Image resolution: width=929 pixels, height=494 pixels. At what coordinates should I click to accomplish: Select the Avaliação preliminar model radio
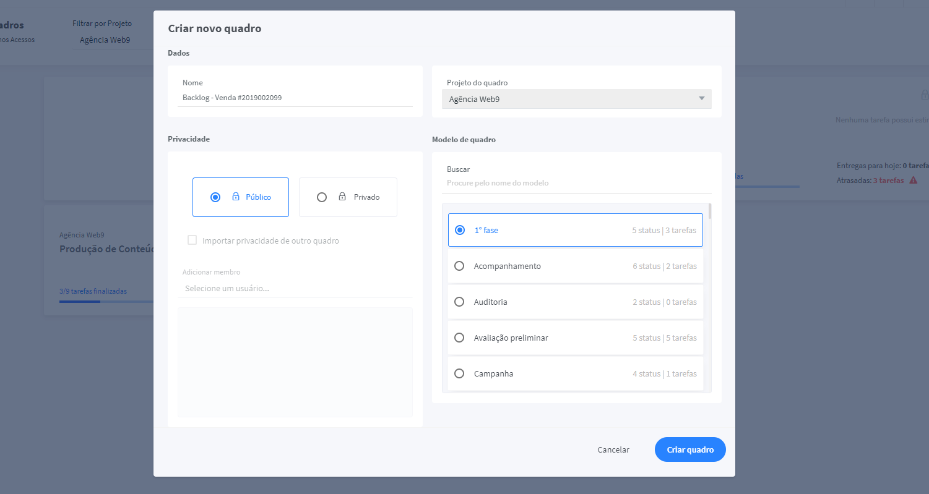point(459,338)
